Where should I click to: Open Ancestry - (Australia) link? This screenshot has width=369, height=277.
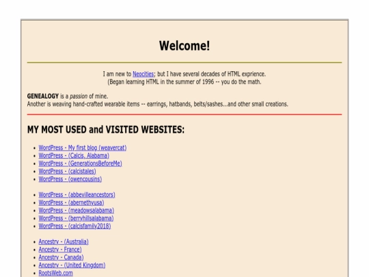[x=64, y=241]
